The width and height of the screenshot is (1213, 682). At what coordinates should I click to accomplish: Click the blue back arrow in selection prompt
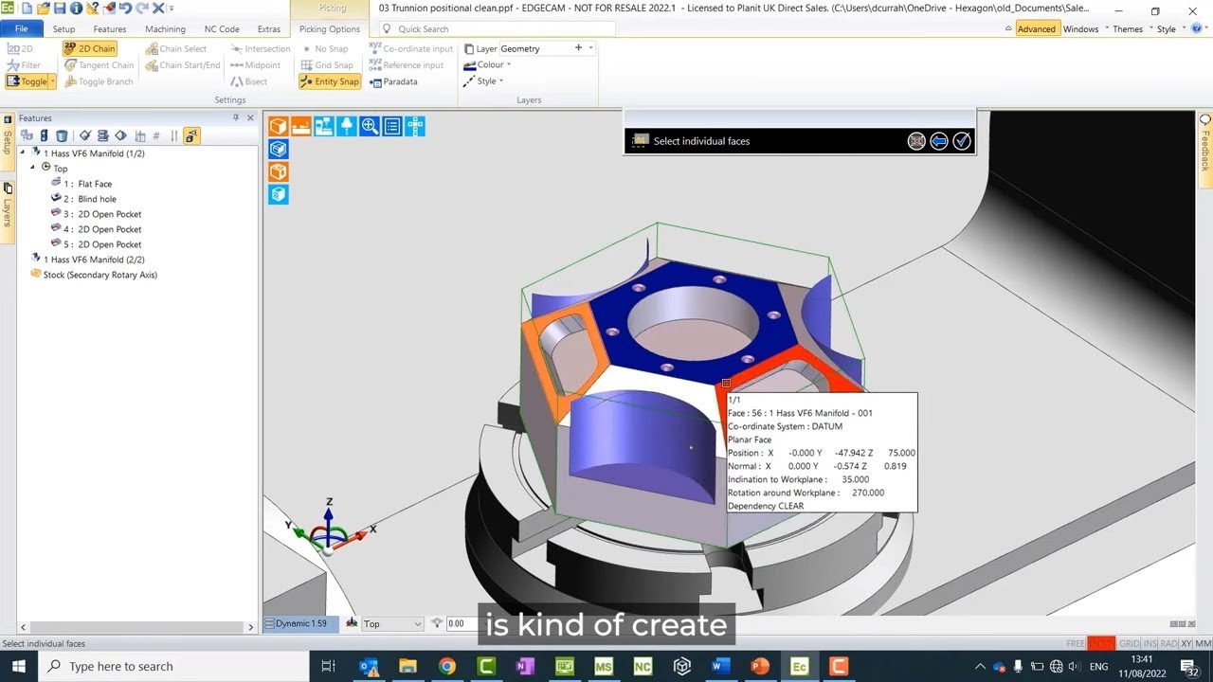pos(939,141)
